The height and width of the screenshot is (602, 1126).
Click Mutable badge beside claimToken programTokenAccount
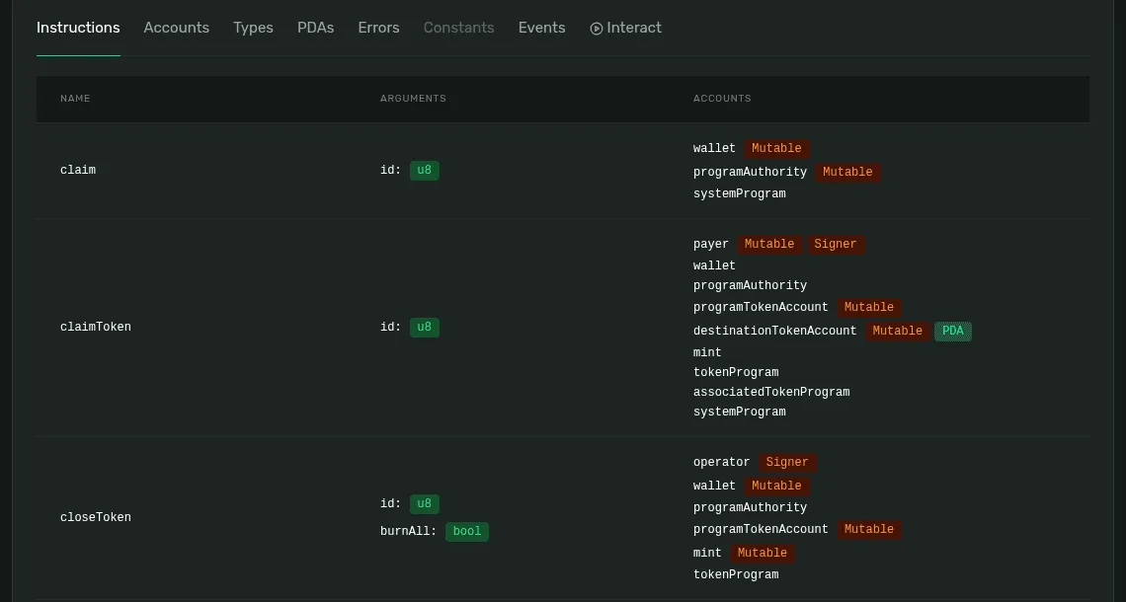pos(869,307)
